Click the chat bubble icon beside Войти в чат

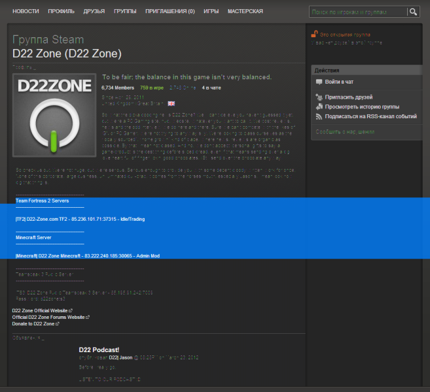tap(319, 82)
